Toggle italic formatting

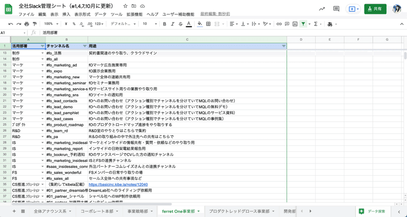coord(172,24)
